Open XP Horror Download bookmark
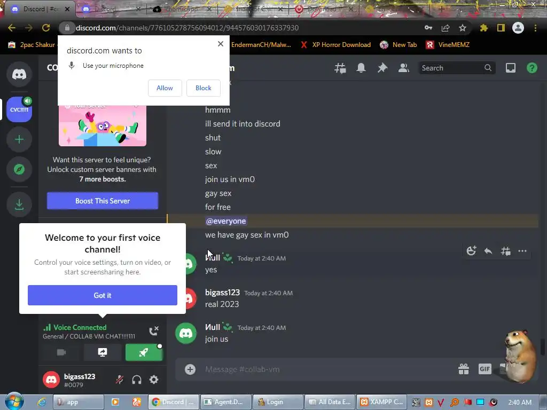This screenshot has width=547, height=410. point(337,45)
